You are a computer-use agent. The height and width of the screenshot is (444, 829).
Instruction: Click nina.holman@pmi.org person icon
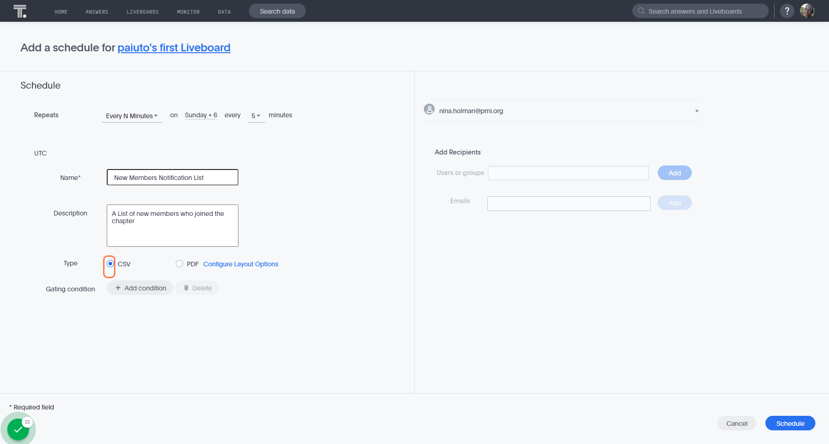click(x=429, y=109)
